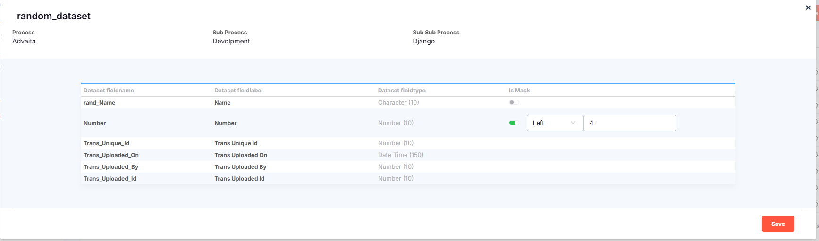Screen dimensions: 819x241
Task: Close the random_dataset dialog with X
Action: [808, 8]
